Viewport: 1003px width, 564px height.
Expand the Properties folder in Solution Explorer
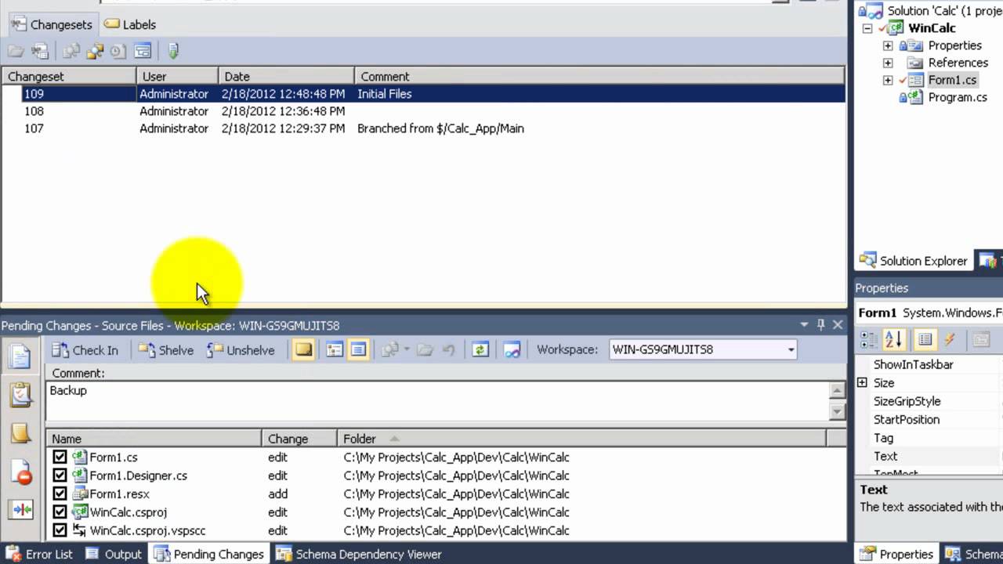pyautogui.click(x=888, y=45)
